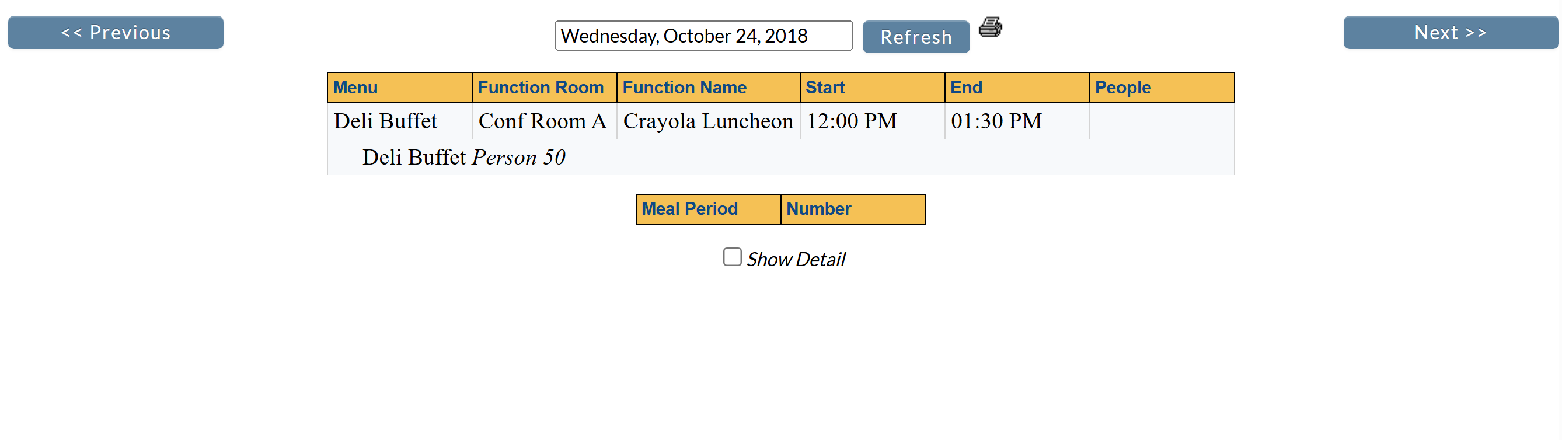Screen dimensions: 1562x440
Task: Click the Meal Period column header
Action: [x=689, y=209]
